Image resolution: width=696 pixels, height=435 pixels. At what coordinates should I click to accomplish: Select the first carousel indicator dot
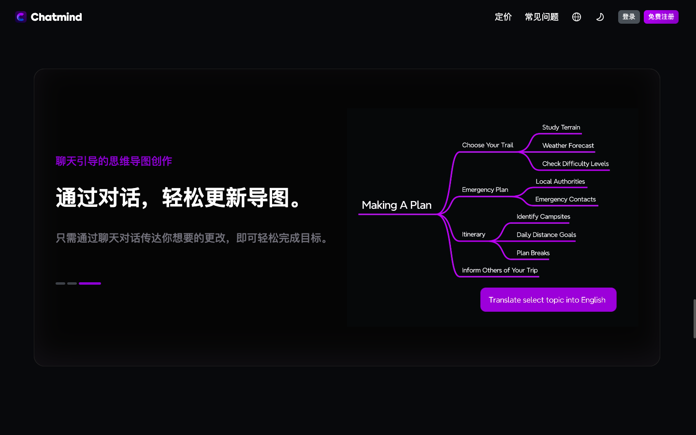pyautogui.click(x=60, y=284)
